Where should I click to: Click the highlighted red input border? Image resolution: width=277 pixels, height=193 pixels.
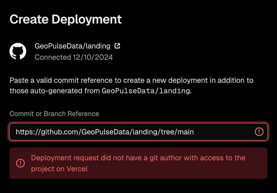point(138,124)
